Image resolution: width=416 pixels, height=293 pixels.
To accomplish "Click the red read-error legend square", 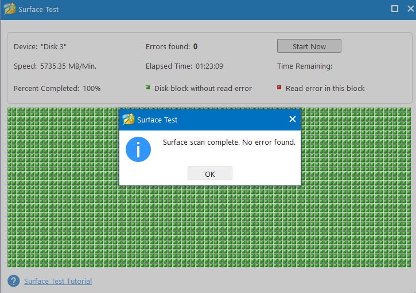I will 279,88.
